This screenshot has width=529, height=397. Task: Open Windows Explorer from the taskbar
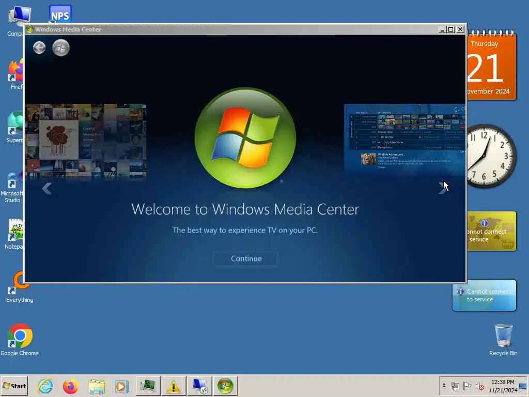pyautogui.click(x=97, y=386)
